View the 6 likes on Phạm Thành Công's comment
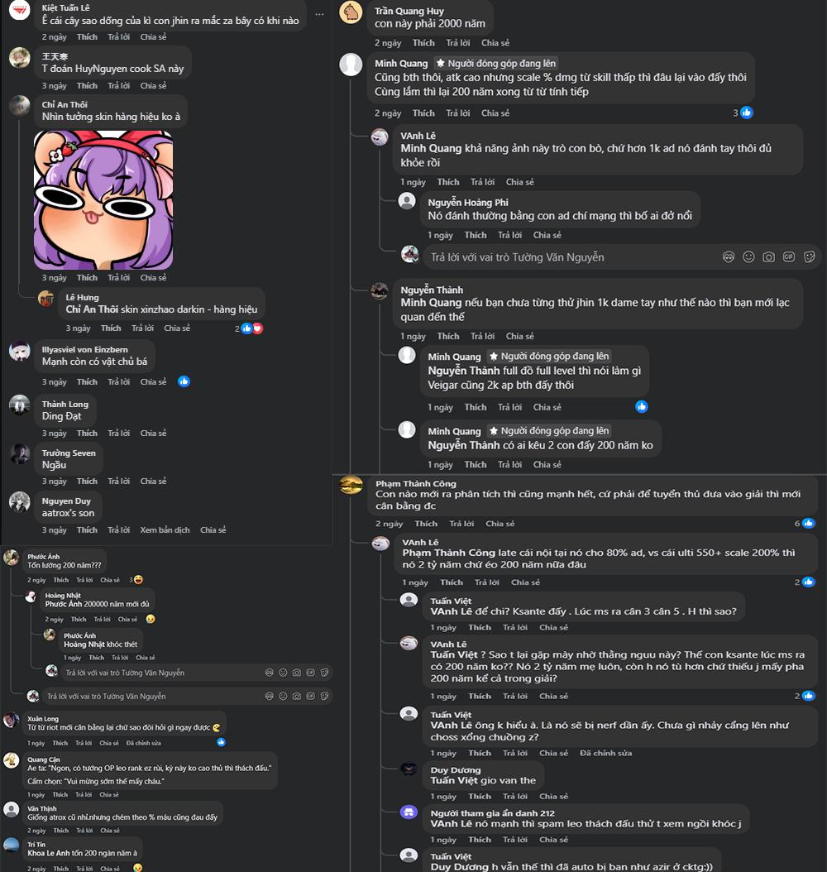The height and width of the screenshot is (872, 827). tap(805, 524)
